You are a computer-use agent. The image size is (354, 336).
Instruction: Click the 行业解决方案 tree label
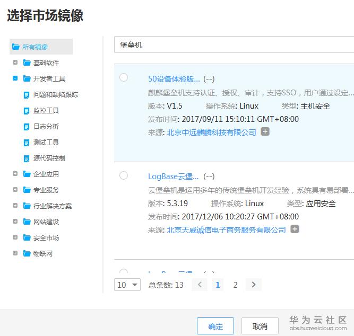53,206
